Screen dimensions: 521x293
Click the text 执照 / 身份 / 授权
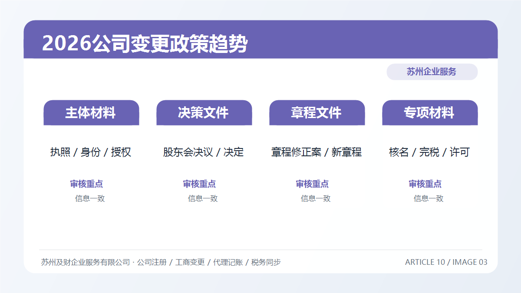[x=91, y=152]
